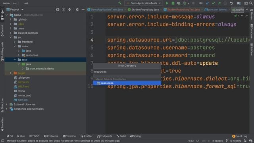
Task: Hide the Project panel with minus icon
Action: (83, 10)
